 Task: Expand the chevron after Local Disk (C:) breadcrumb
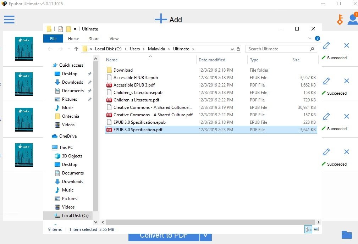coord(126,49)
